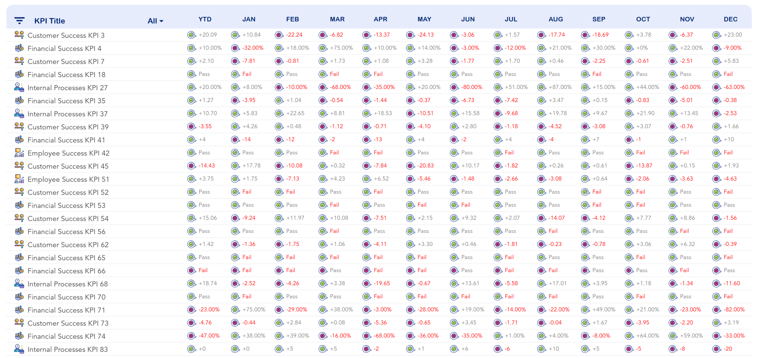This screenshot has height=358, width=759.
Task: Open the All filter dropdown
Action: pos(154,21)
